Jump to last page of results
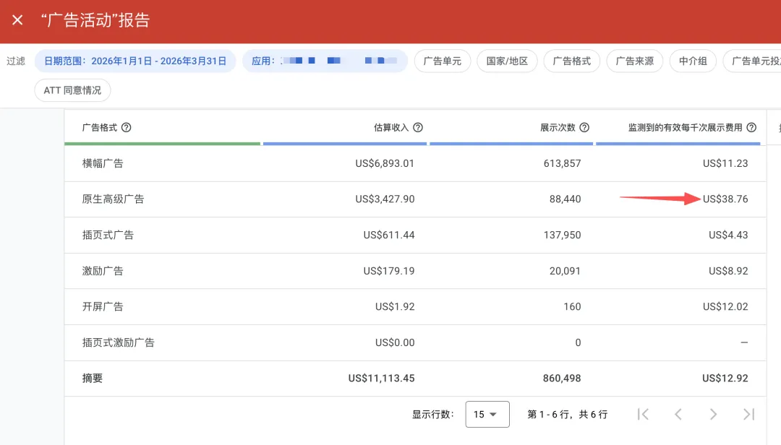Viewport: 781px width, 445px height. pyautogui.click(x=749, y=414)
